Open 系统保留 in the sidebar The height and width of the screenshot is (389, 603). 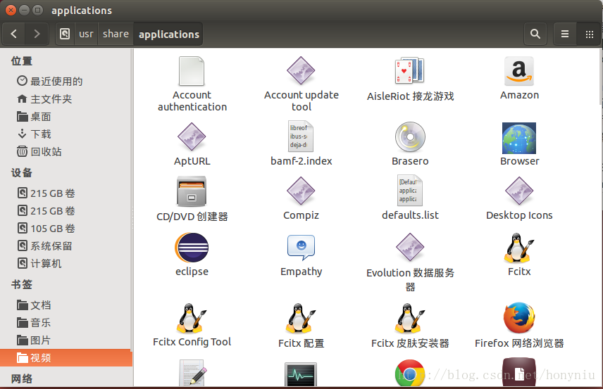[x=66, y=246]
